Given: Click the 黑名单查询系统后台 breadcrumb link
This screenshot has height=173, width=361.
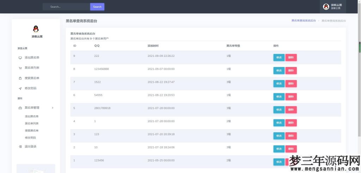Looking at the screenshot, I should (x=303, y=21).
